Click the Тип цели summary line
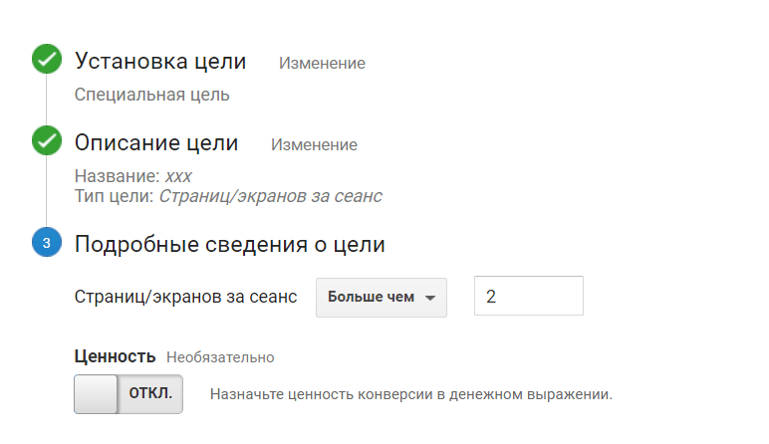 [228, 196]
